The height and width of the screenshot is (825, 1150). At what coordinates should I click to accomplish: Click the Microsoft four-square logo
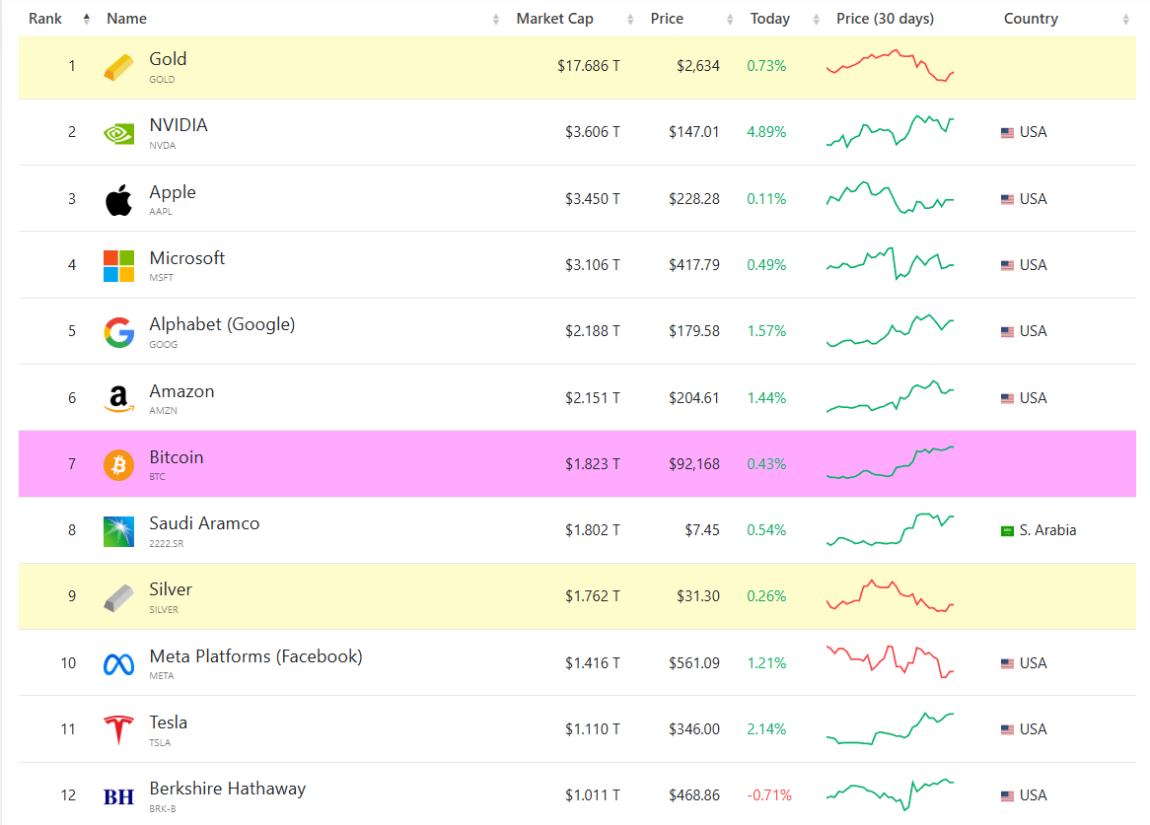118,266
